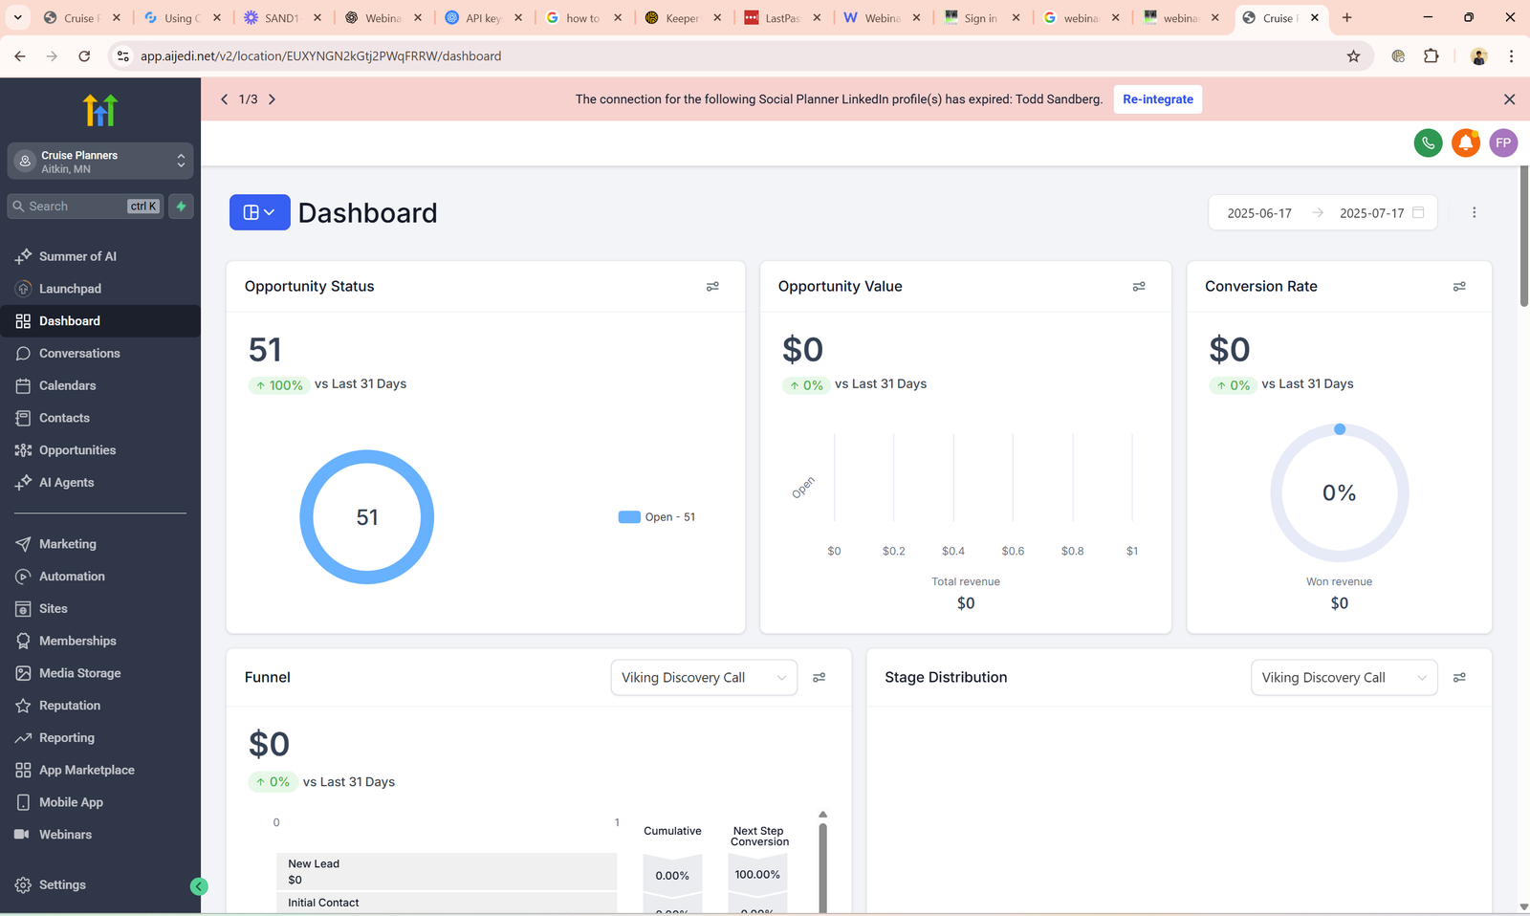This screenshot has height=916, width=1530.
Task: Open Chrome extensions puzzle icon
Action: [1431, 56]
